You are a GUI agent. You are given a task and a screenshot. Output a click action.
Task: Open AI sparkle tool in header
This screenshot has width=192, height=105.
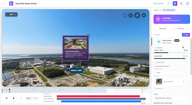click(187, 4)
